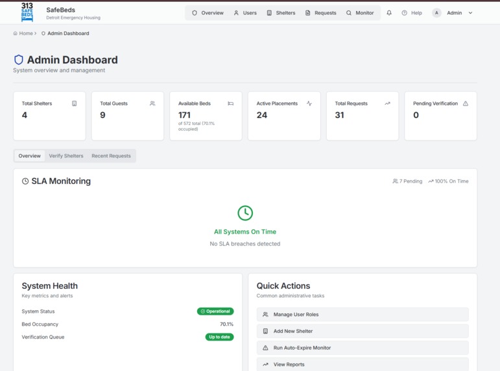Click the Verification Queue label
Viewport: 500px width, 371px height.
43,337
